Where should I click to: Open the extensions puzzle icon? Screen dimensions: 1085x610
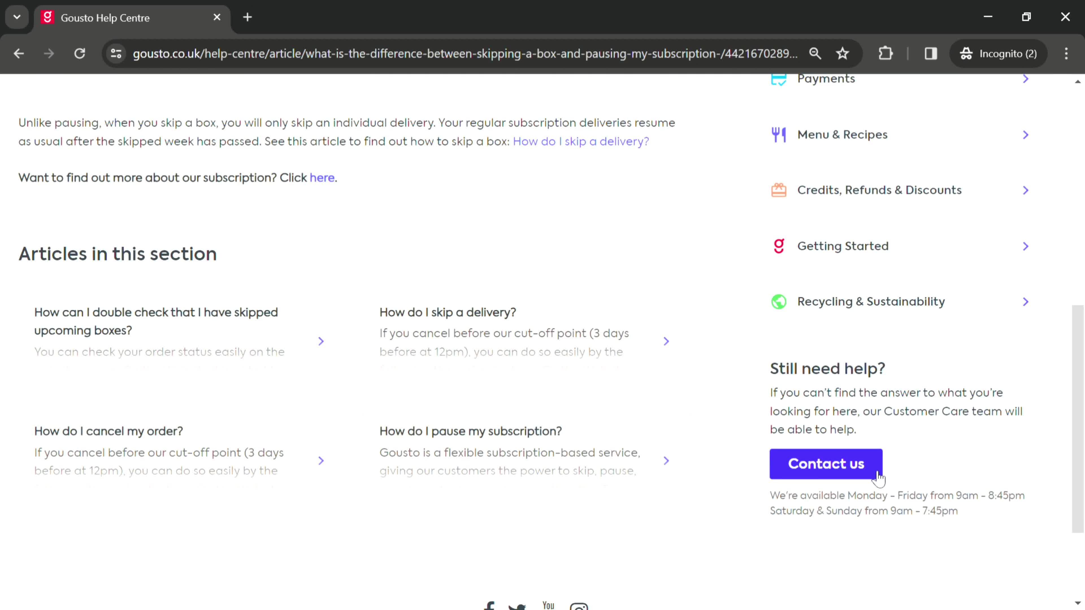(886, 53)
